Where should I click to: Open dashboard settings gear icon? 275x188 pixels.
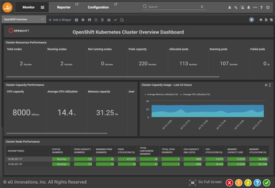[x=83, y=20]
